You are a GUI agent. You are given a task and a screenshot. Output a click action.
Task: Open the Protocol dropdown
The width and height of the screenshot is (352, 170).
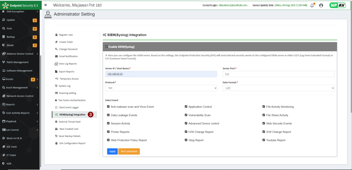161,88
